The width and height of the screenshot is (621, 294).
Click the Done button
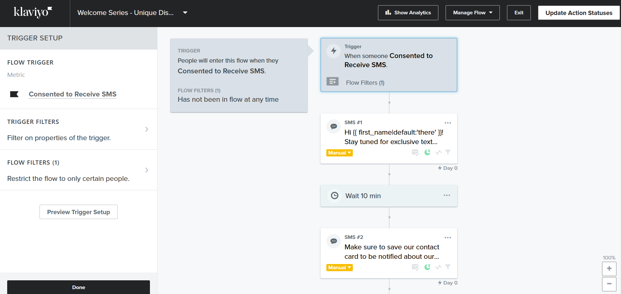click(x=78, y=287)
